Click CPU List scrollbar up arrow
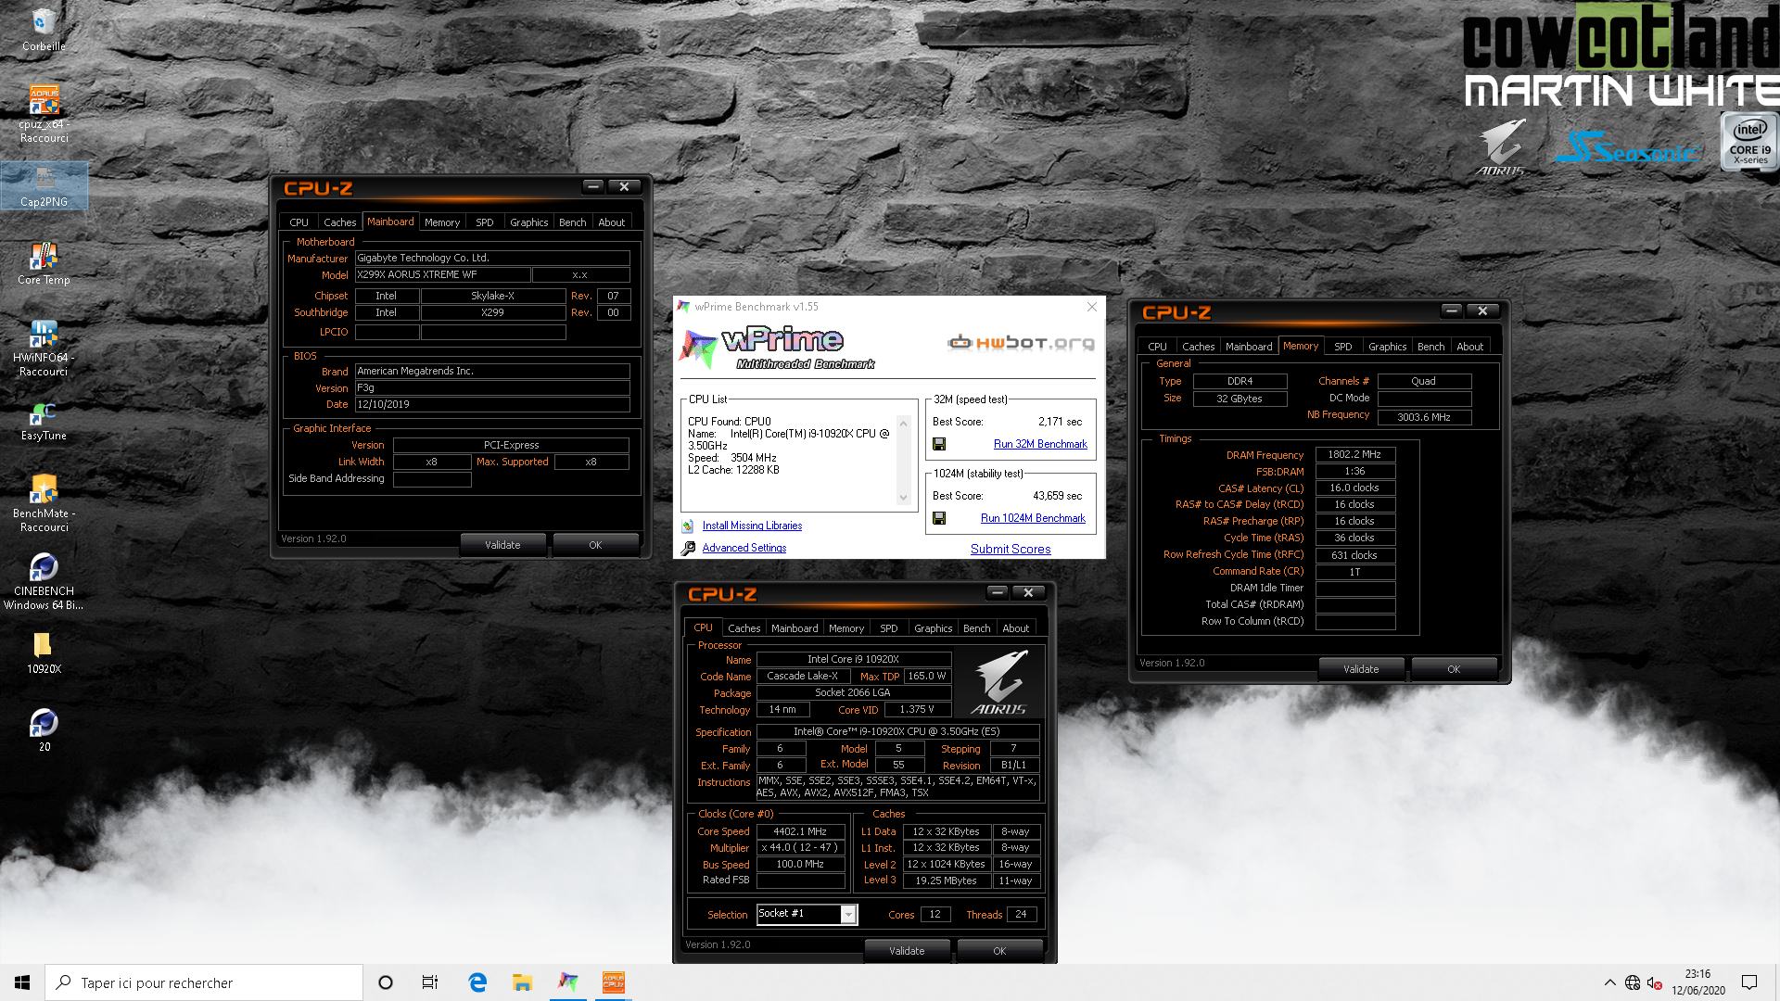 pyautogui.click(x=904, y=423)
